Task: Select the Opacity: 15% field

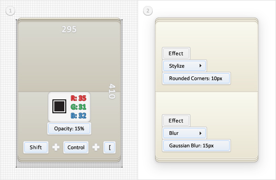Action: [69, 128]
